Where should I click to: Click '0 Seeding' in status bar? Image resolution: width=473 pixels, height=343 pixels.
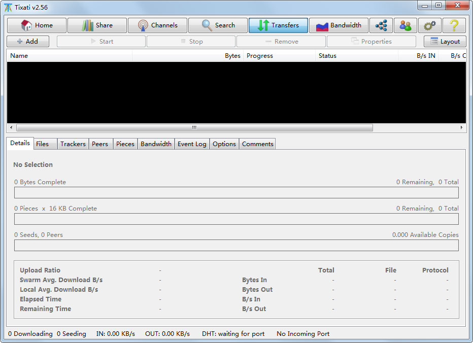pyautogui.click(x=72, y=334)
